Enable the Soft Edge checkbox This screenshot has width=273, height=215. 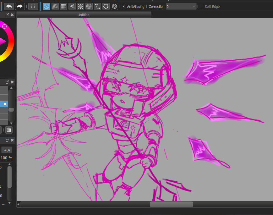pos(201,7)
